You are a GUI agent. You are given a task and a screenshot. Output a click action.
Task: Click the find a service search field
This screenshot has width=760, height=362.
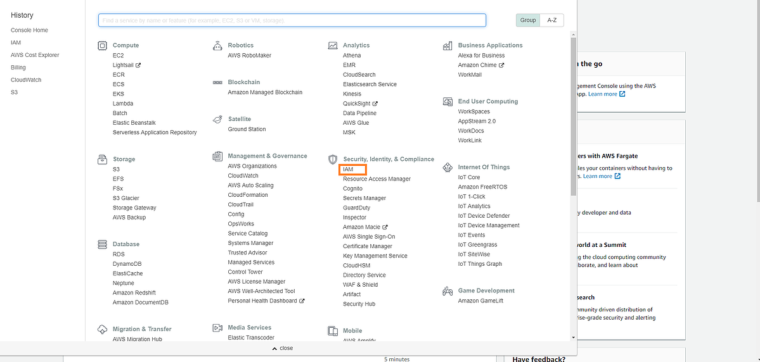pyautogui.click(x=292, y=20)
